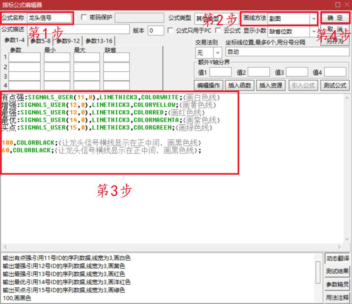Close the 指标公式编辑器 window

click(347, 5)
